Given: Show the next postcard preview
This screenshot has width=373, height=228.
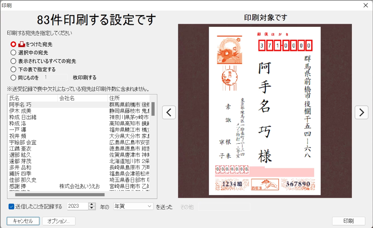Looking at the screenshot, I should 361,112.
